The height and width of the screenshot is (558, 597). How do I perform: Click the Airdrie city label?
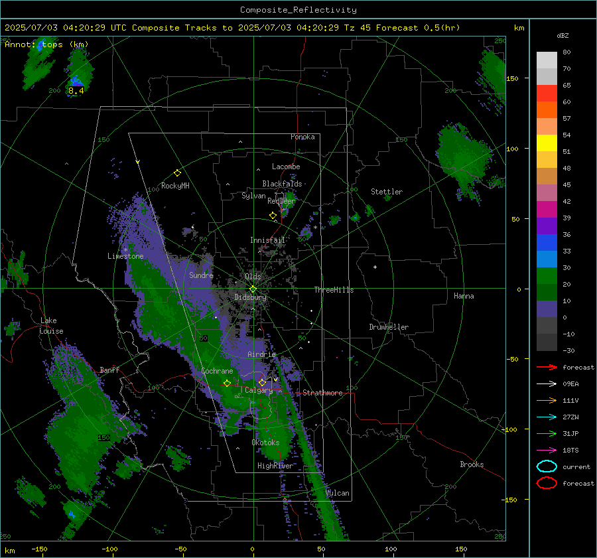click(x=261, y=354)
